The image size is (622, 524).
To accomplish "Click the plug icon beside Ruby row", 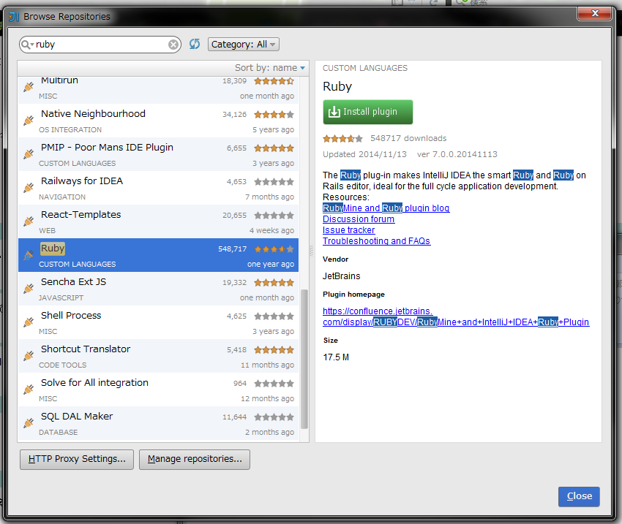I will pos(28,255).
